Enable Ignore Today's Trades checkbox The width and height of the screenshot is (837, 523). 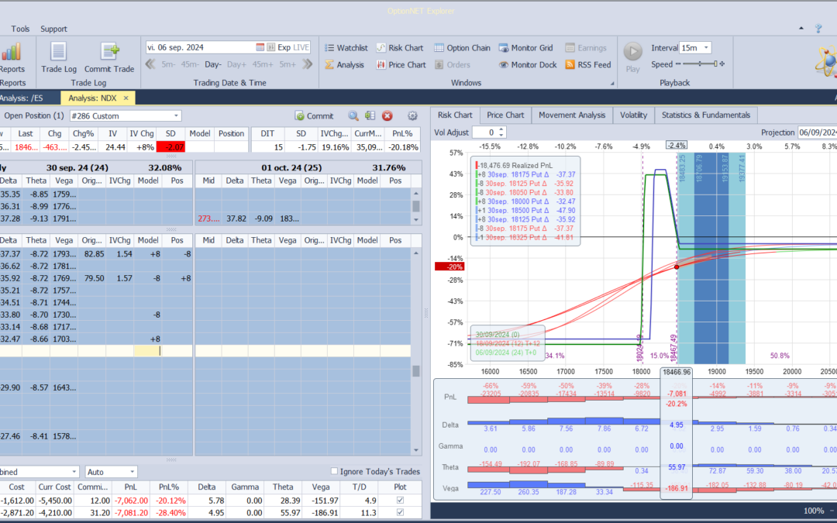coord(335,472)
